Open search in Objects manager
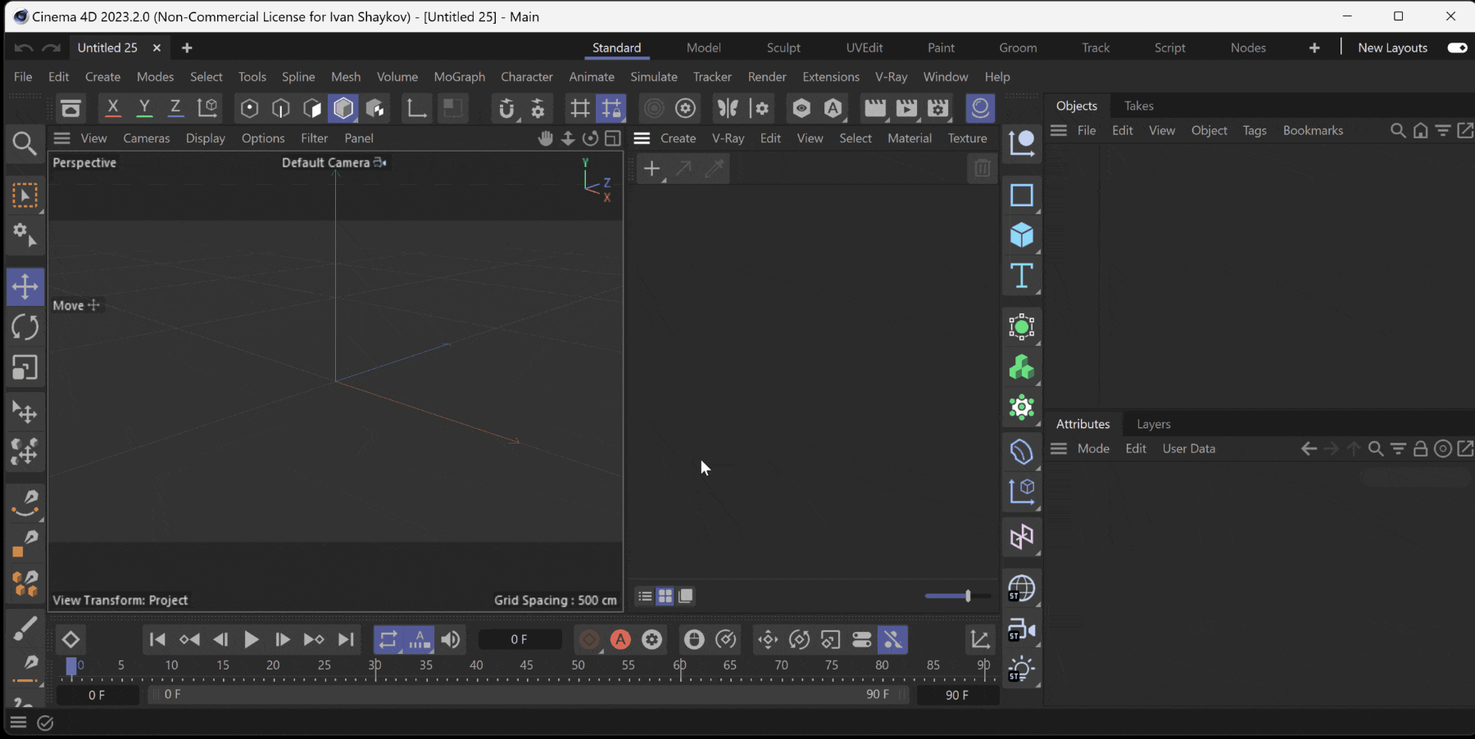This screenshot has height=739, width=1475. (1398, 130)
